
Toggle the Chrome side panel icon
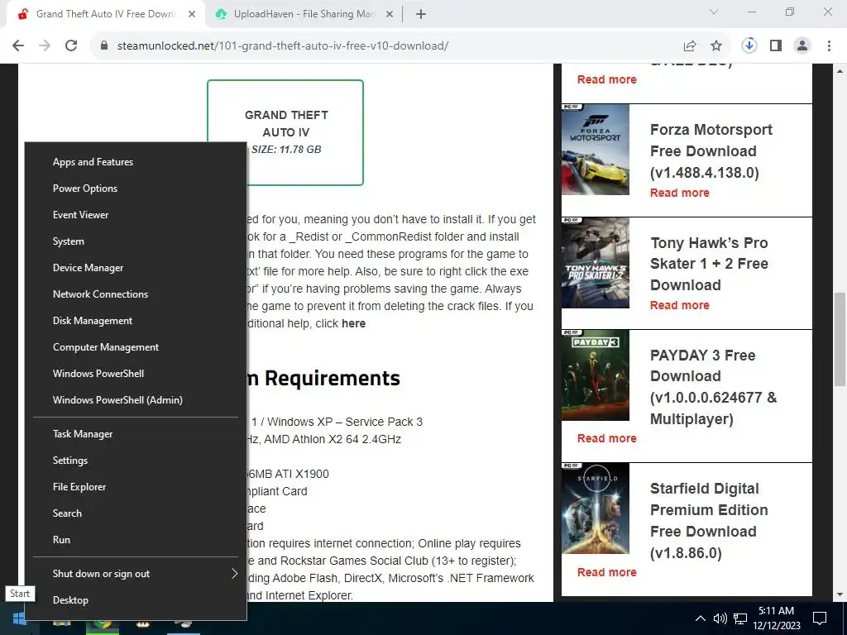point(776,46)
